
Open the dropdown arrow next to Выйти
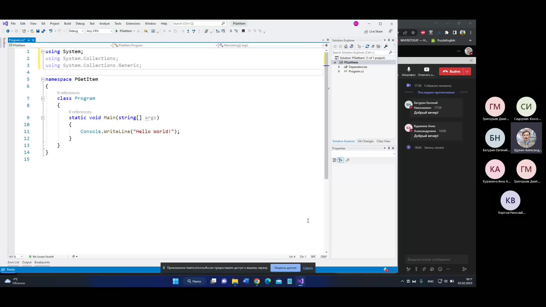[467, 71]
